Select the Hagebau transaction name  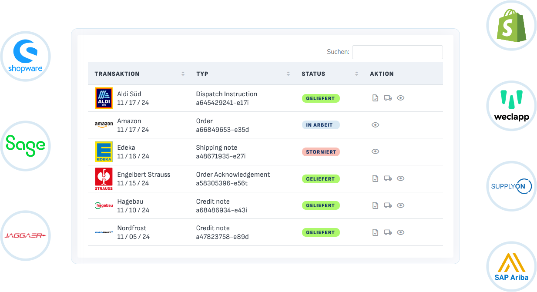point(130,201)
